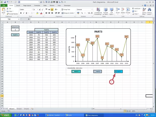This screenshot has width=156, height=117.
Task: Click the Windows start button
Action: pos(5,115)
